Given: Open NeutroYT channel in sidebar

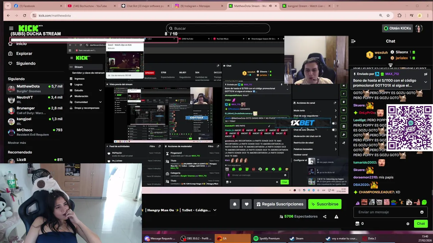Looking at the screenshot, I should coord(35,99).
